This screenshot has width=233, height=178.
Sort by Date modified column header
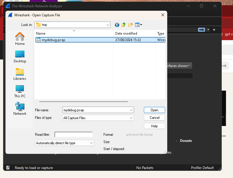point(134,34)
